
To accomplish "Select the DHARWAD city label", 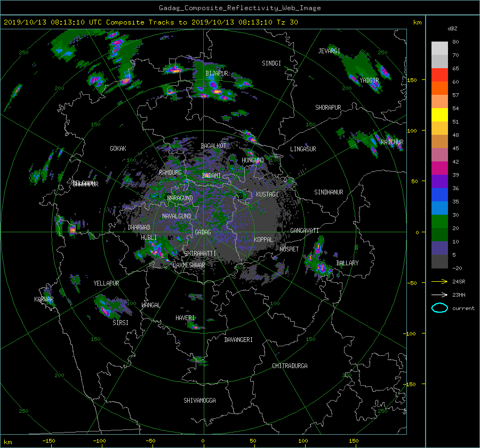I will [x=139, y=227].
